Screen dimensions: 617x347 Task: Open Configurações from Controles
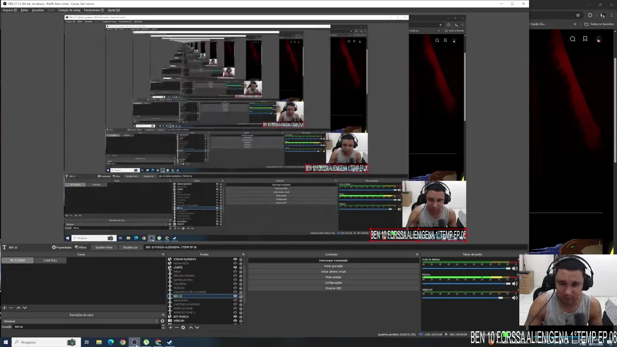point(333,282)
